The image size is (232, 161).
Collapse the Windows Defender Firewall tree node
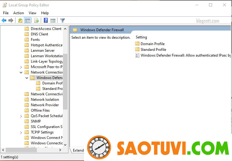[27, 78]
